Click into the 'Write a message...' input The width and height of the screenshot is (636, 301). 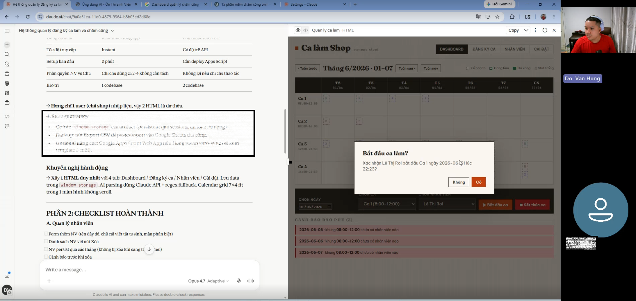coord(149,270)
